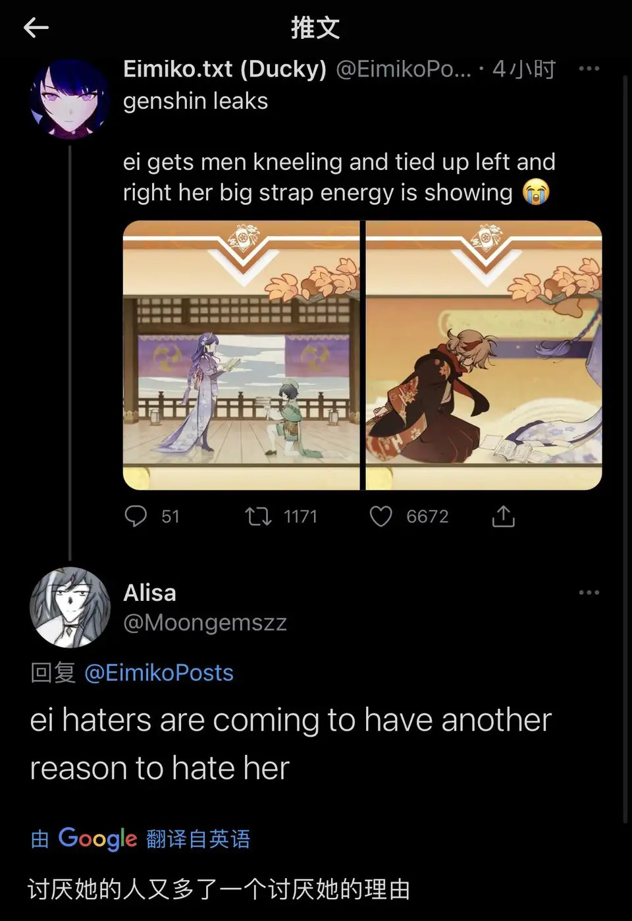Open the right leaked image of the kneeling character

click(484, 355)
